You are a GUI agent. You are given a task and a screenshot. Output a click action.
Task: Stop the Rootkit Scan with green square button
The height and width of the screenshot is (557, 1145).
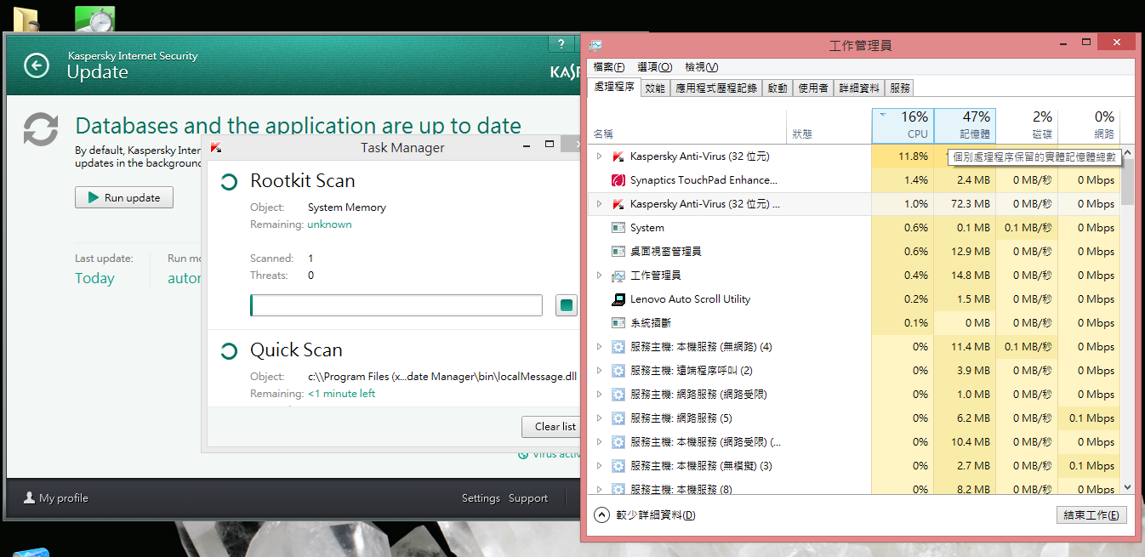pyautogui.click(x=566, y=305)
